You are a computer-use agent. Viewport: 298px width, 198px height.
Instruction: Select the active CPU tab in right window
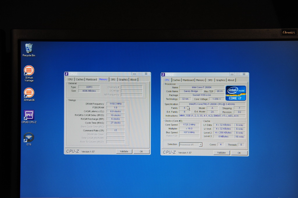(167, 80)
